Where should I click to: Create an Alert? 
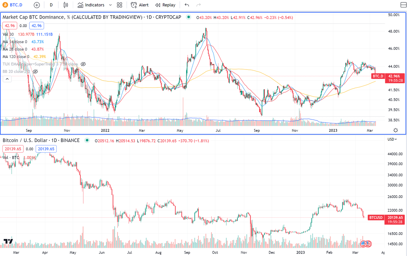coord(140,5)
